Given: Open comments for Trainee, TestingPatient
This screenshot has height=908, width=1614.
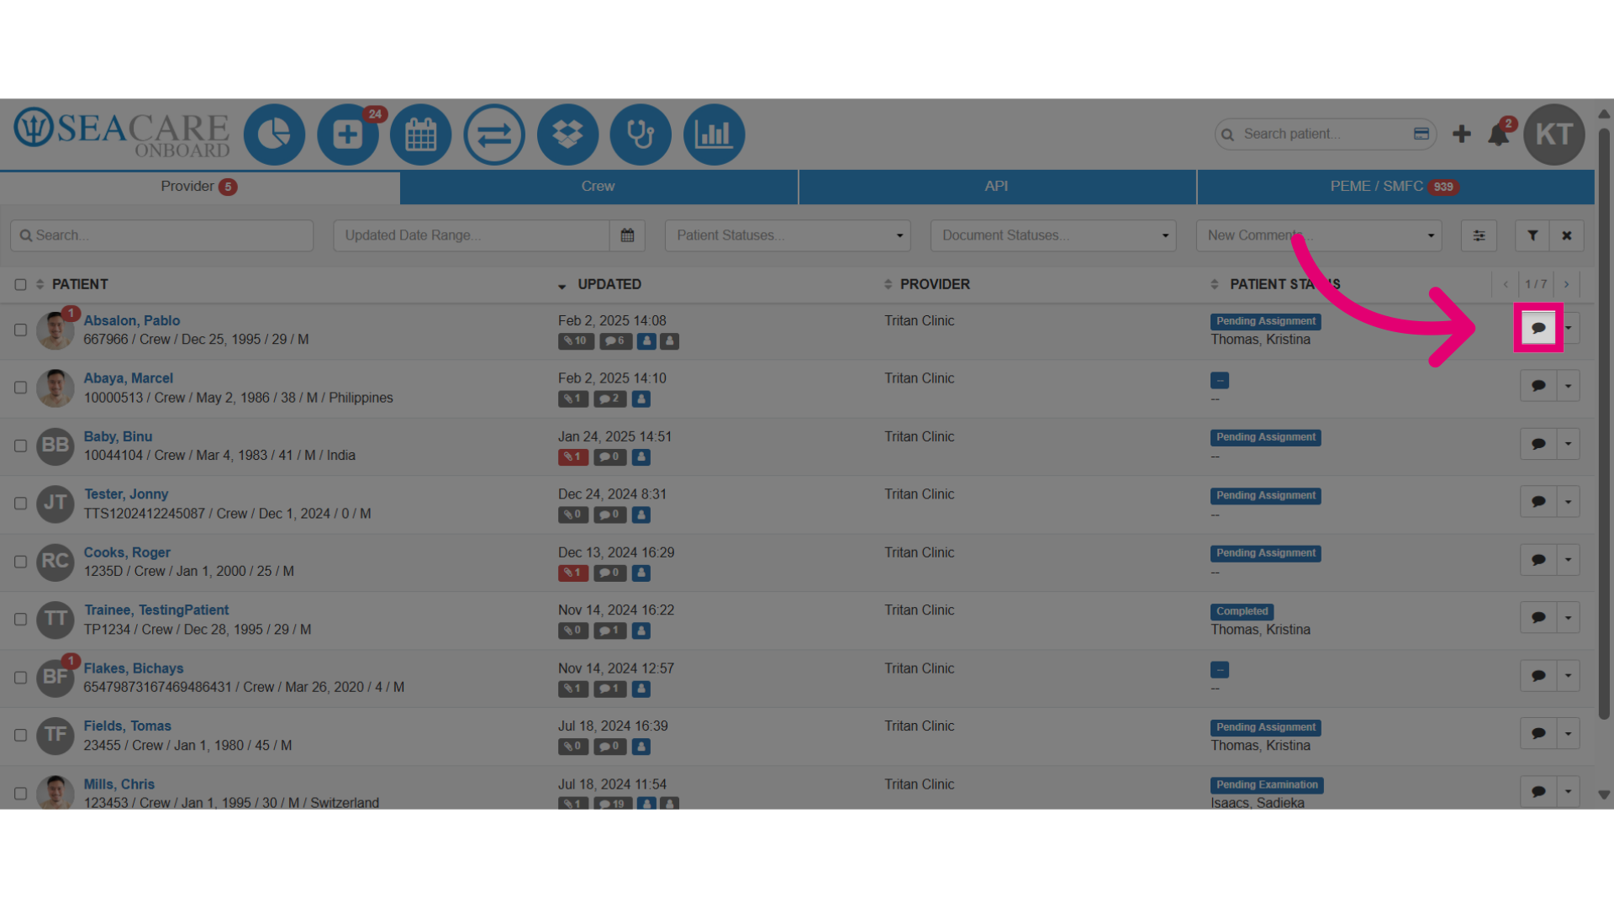Looking at the screenshot, I should (x=1538, y=618).
